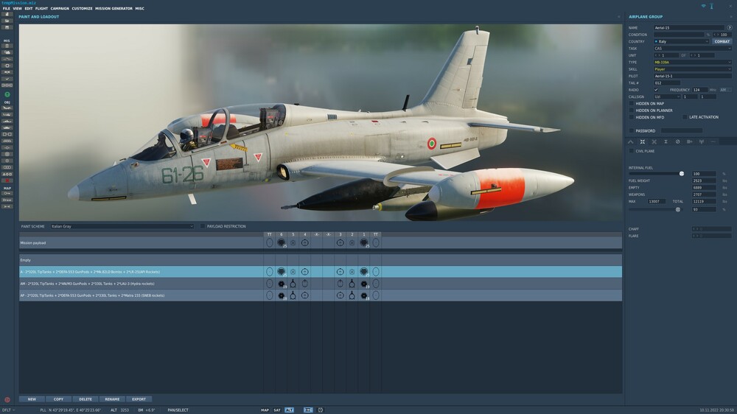
Task: Click the FREQUENCY input field showing 124
Action: [699, 90]
